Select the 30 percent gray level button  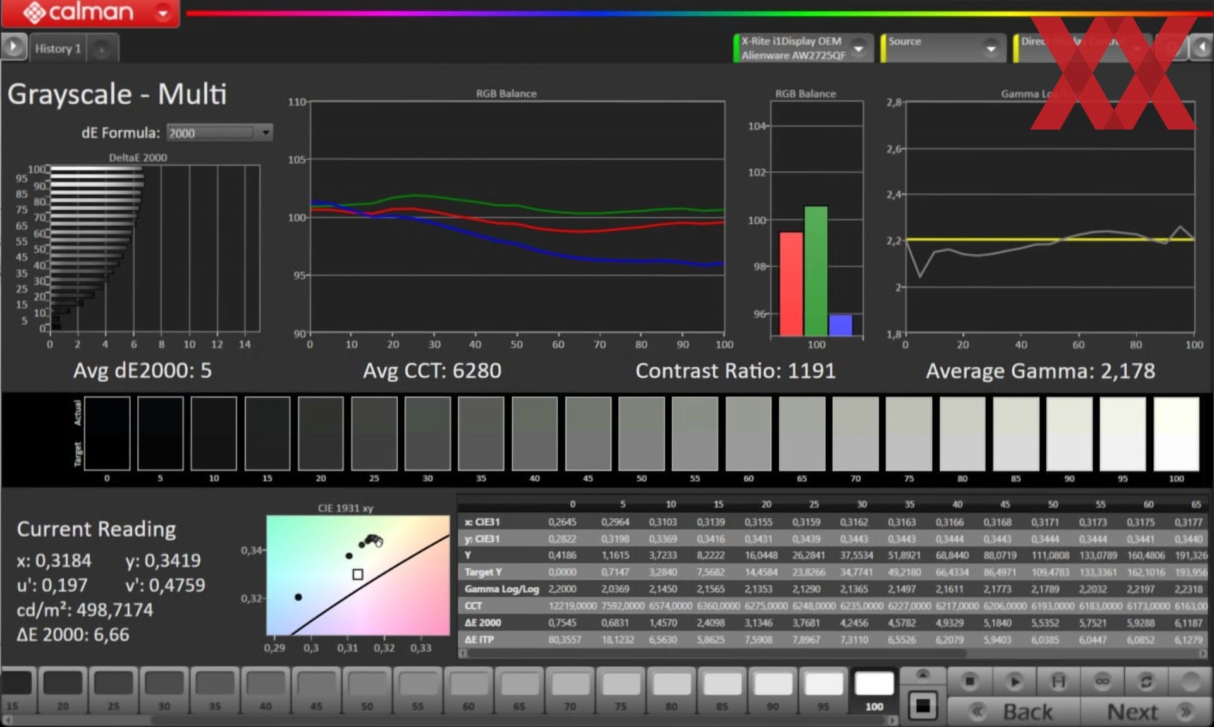click(x=164, y=691)
